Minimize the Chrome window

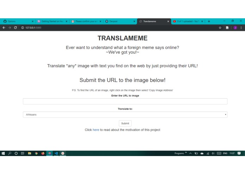point(224,21)
